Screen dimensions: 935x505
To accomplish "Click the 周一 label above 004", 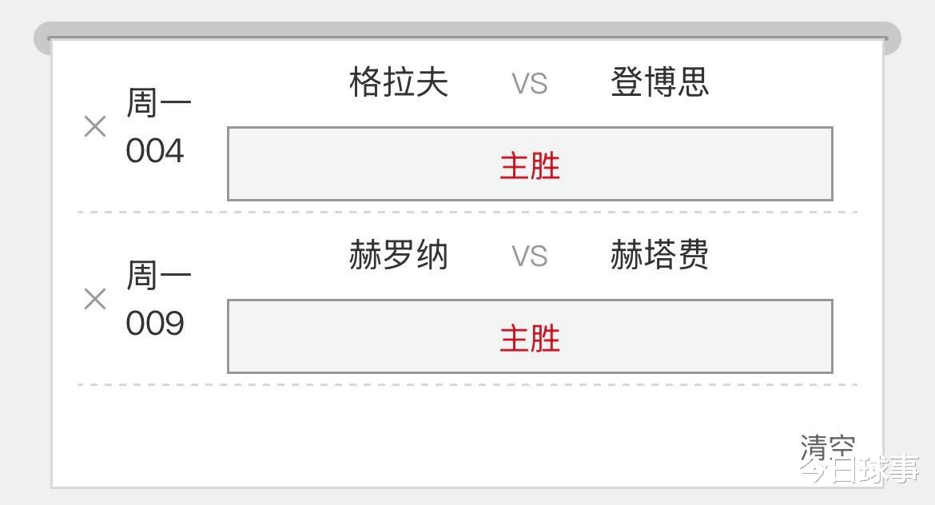I will (159, 103).
